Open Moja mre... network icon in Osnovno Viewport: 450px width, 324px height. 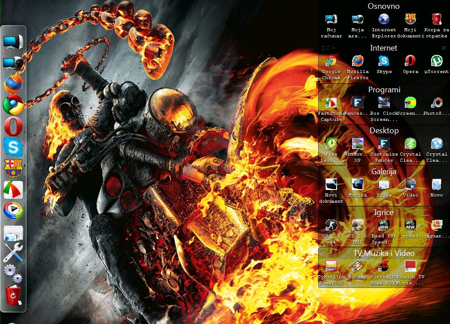coord(358,19)
